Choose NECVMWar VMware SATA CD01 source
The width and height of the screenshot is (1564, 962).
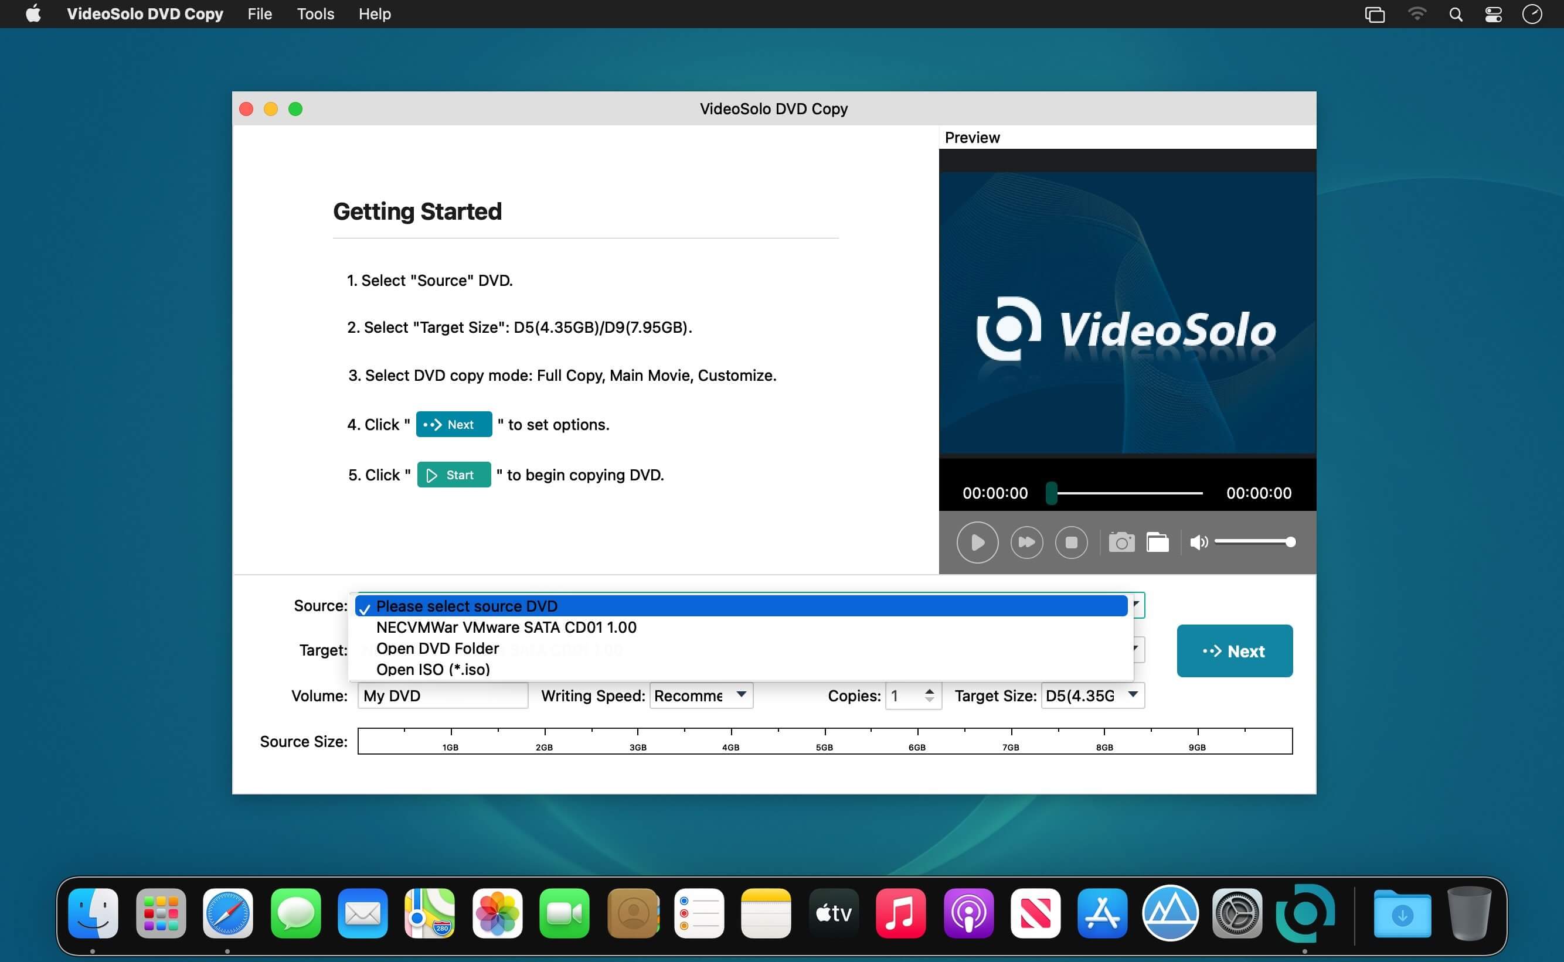tap(506, 627)
